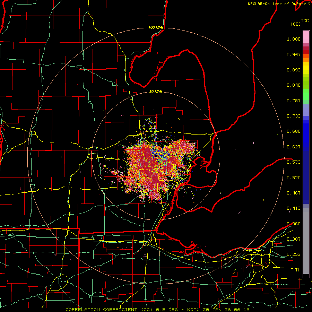
Task: Select the 0.947 scale value
Action: (294, 54)
